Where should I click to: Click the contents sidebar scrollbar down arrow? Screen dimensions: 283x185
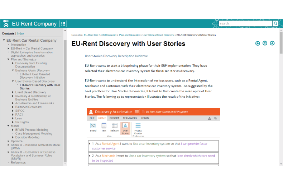pos(65,164)
